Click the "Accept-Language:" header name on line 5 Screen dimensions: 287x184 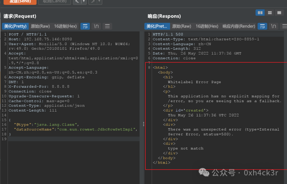(28, 67)
